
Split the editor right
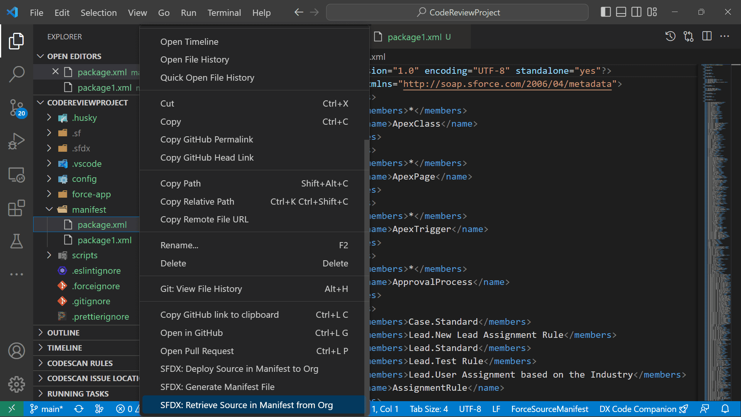click(707, 36)
